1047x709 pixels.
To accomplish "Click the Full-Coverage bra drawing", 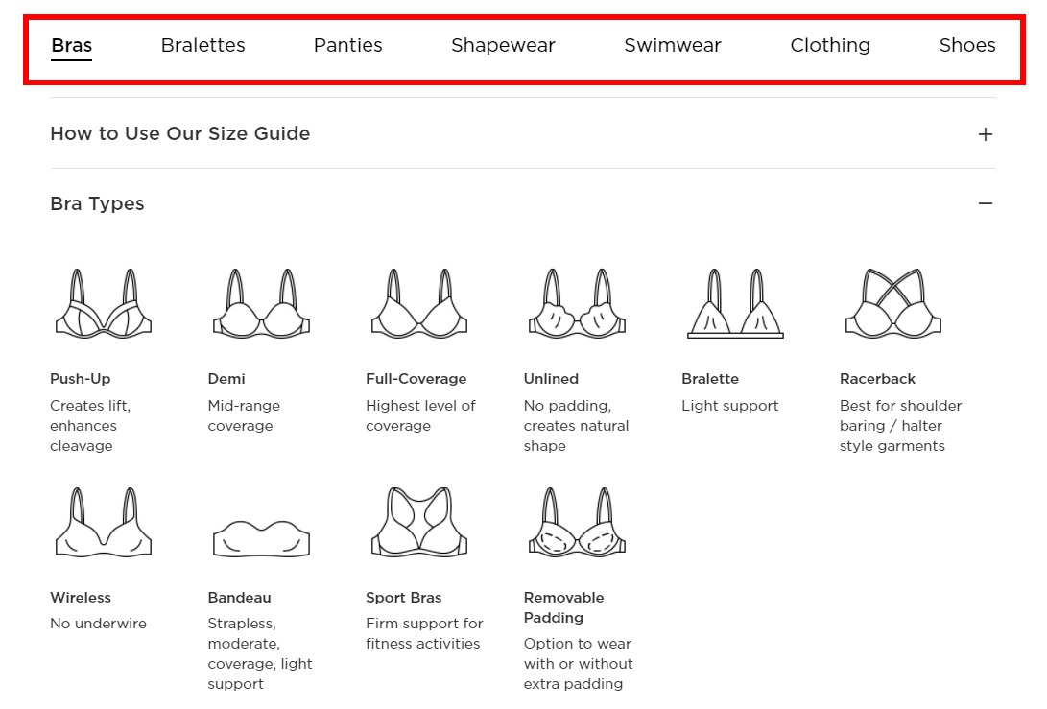I will (419, 303).
